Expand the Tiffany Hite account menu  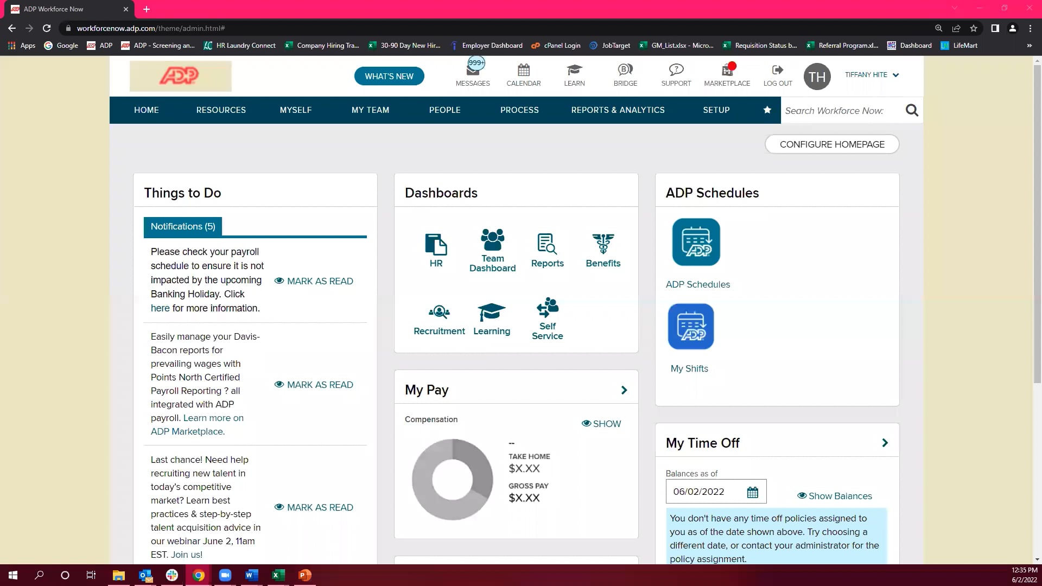click(872, 75)
